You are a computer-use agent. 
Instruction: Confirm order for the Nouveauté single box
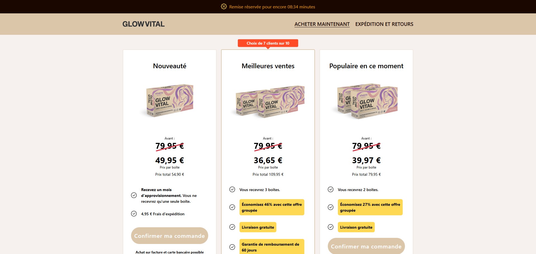[169, 236]
